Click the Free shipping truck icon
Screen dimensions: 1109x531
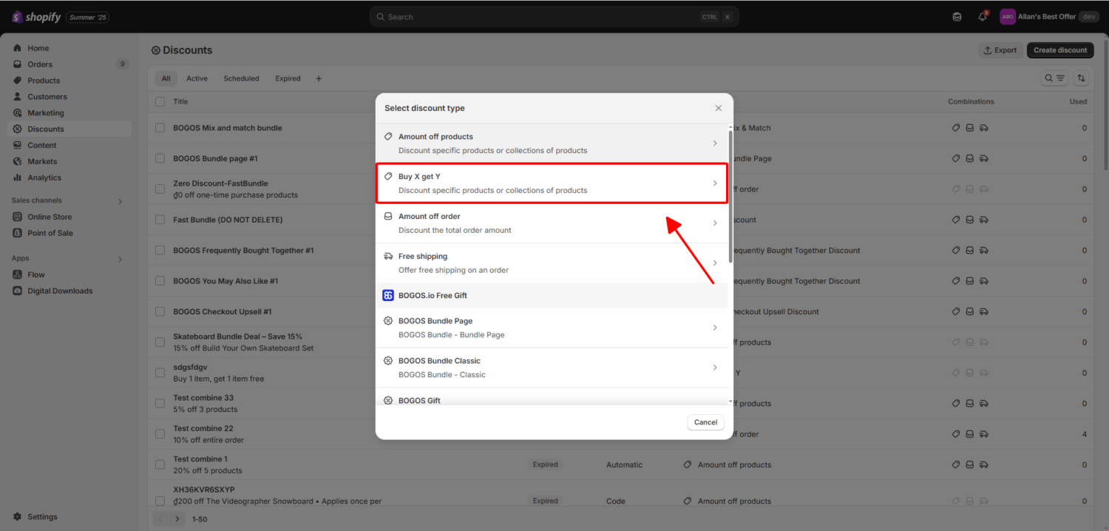click(388, 257)
